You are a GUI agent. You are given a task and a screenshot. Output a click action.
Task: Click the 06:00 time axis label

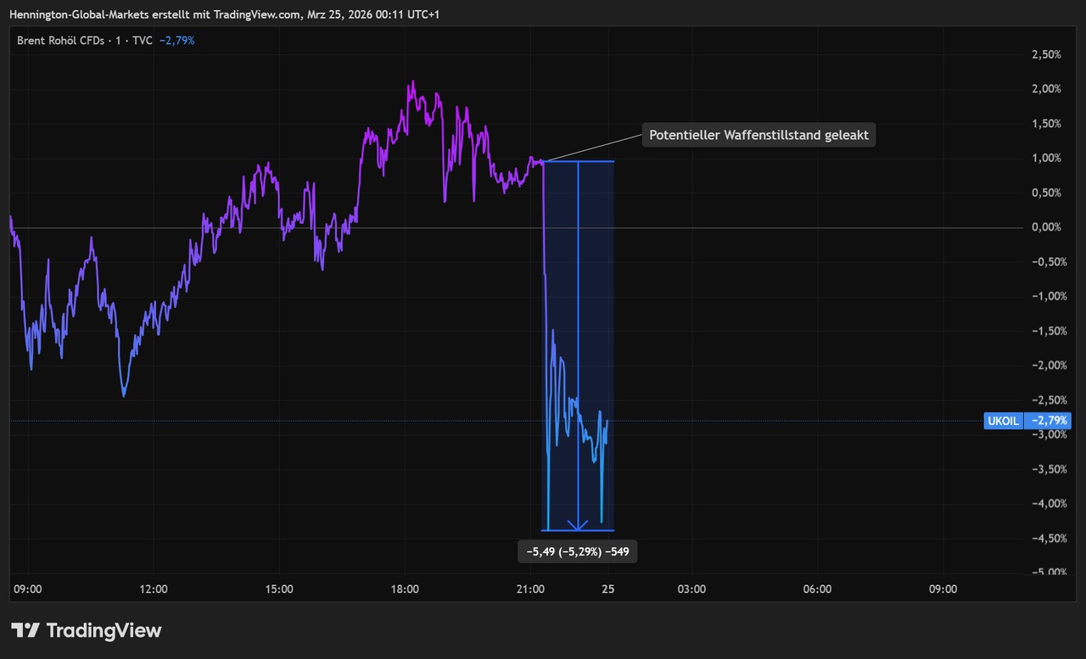pos(817,589)
